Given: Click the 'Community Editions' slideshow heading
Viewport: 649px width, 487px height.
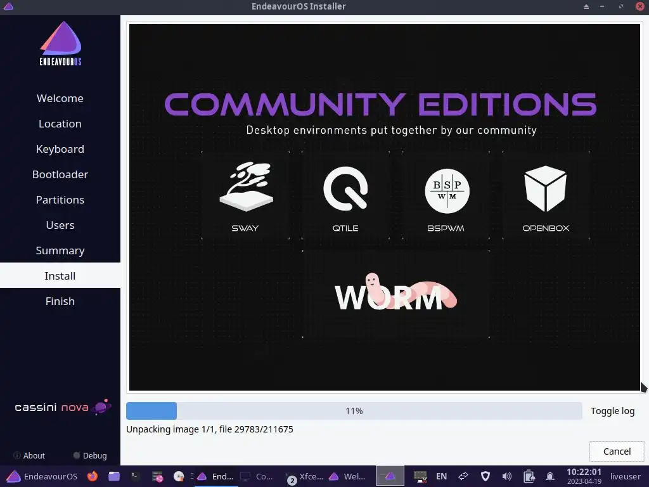Looking at the screenshot, I should 380,104.
